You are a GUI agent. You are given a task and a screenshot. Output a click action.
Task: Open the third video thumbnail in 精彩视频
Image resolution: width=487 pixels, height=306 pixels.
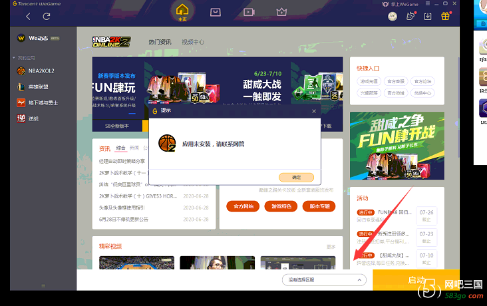[x=298, y=263]
